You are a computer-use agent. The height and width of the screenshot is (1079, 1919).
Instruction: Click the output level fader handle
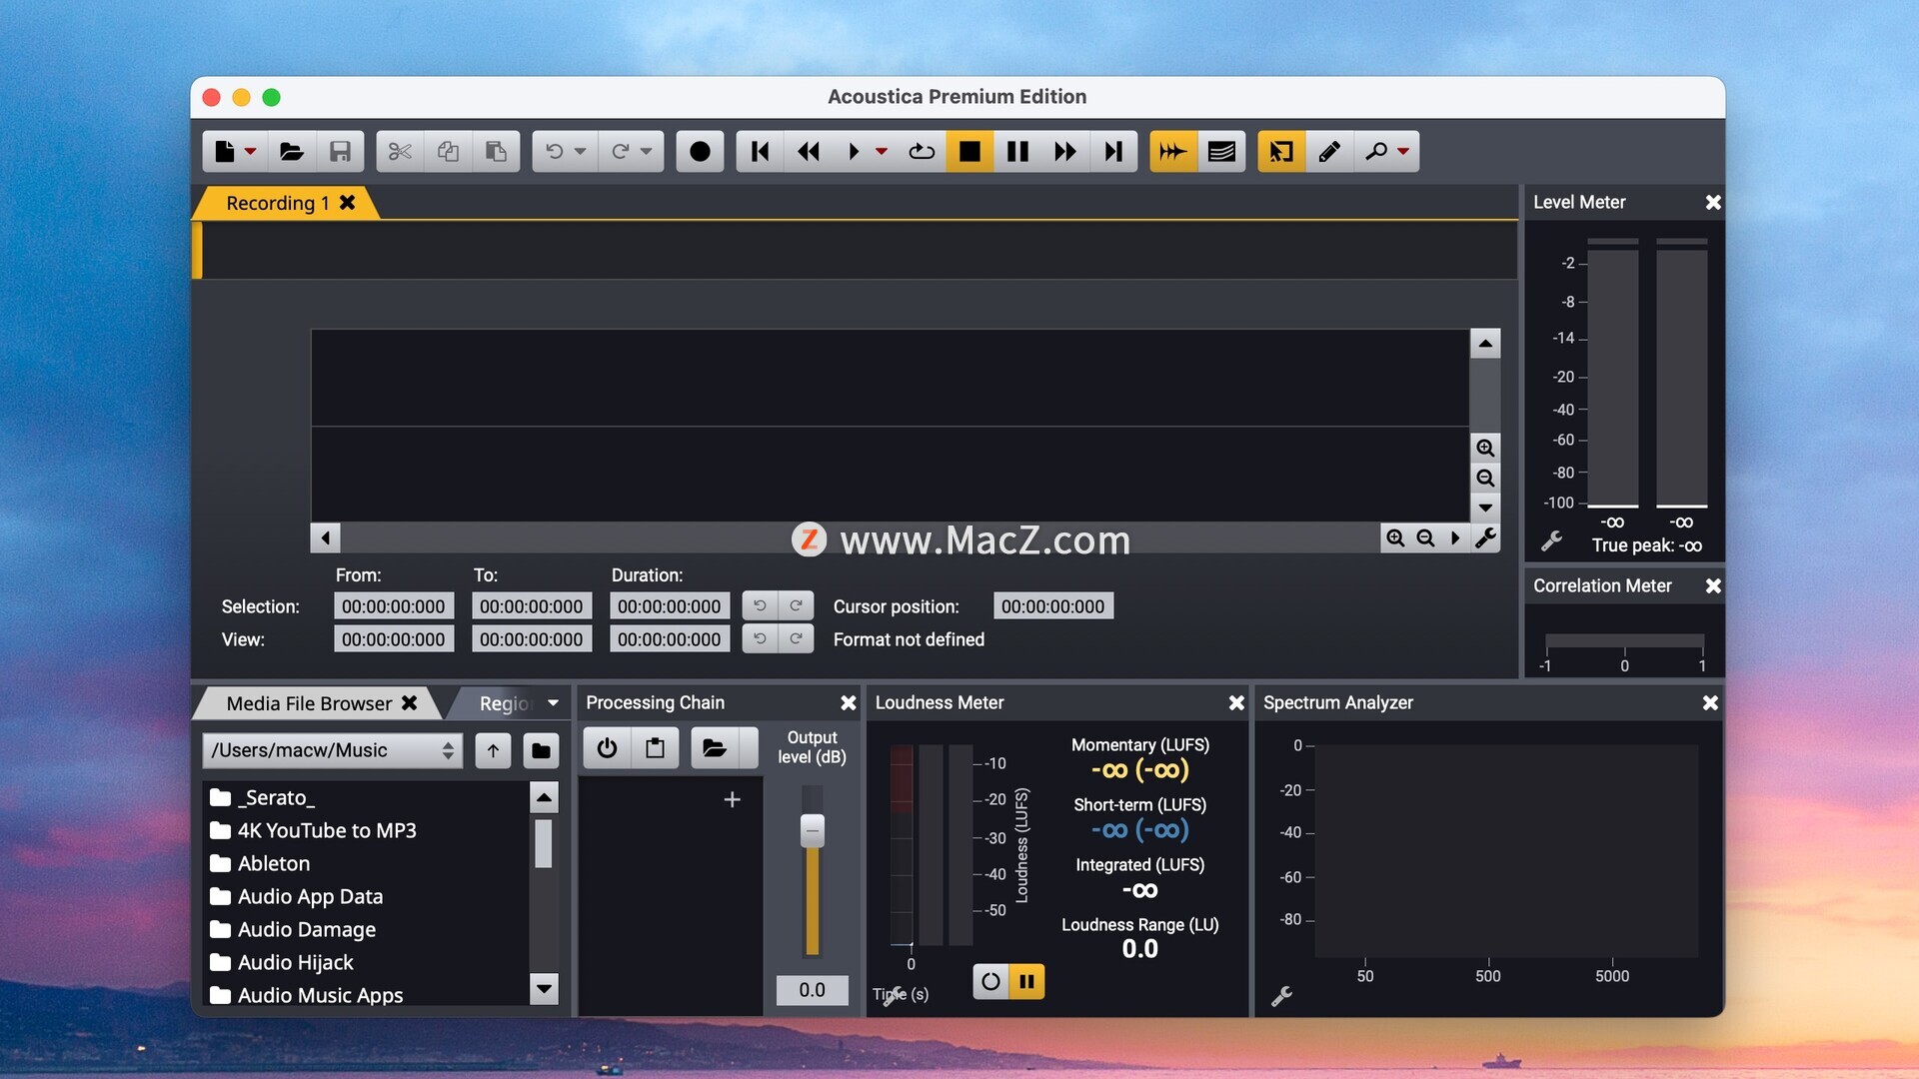(x=813, y=830)
